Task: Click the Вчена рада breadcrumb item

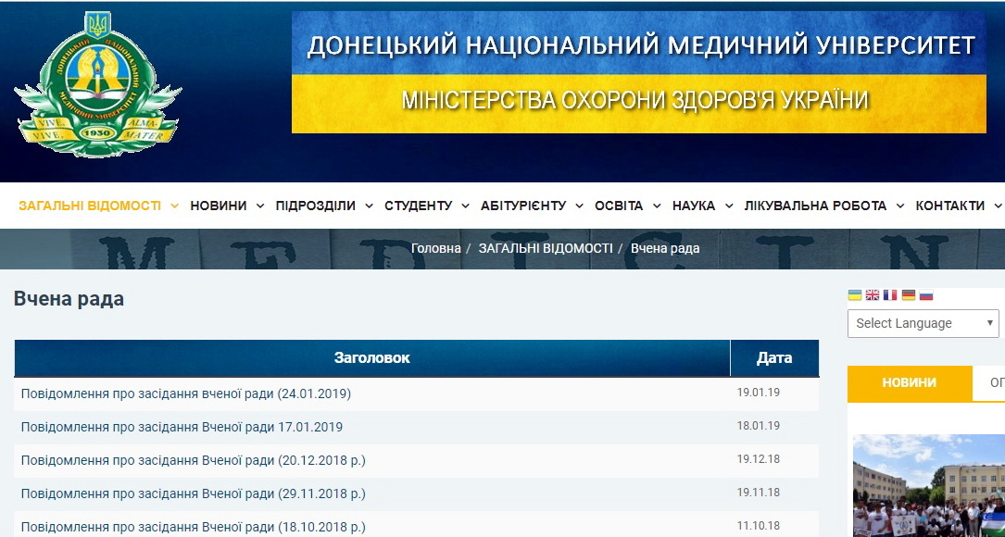Action: pyautogui.click(x=665, y=248)
